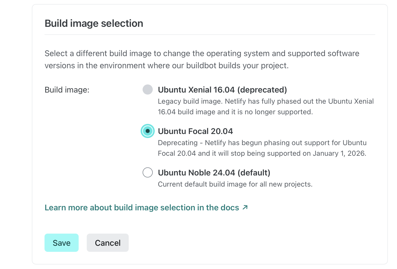Click the January 1, 2026 date text
Screen dimensions: 397x269
pyautogui.click(x=339, y=153)
